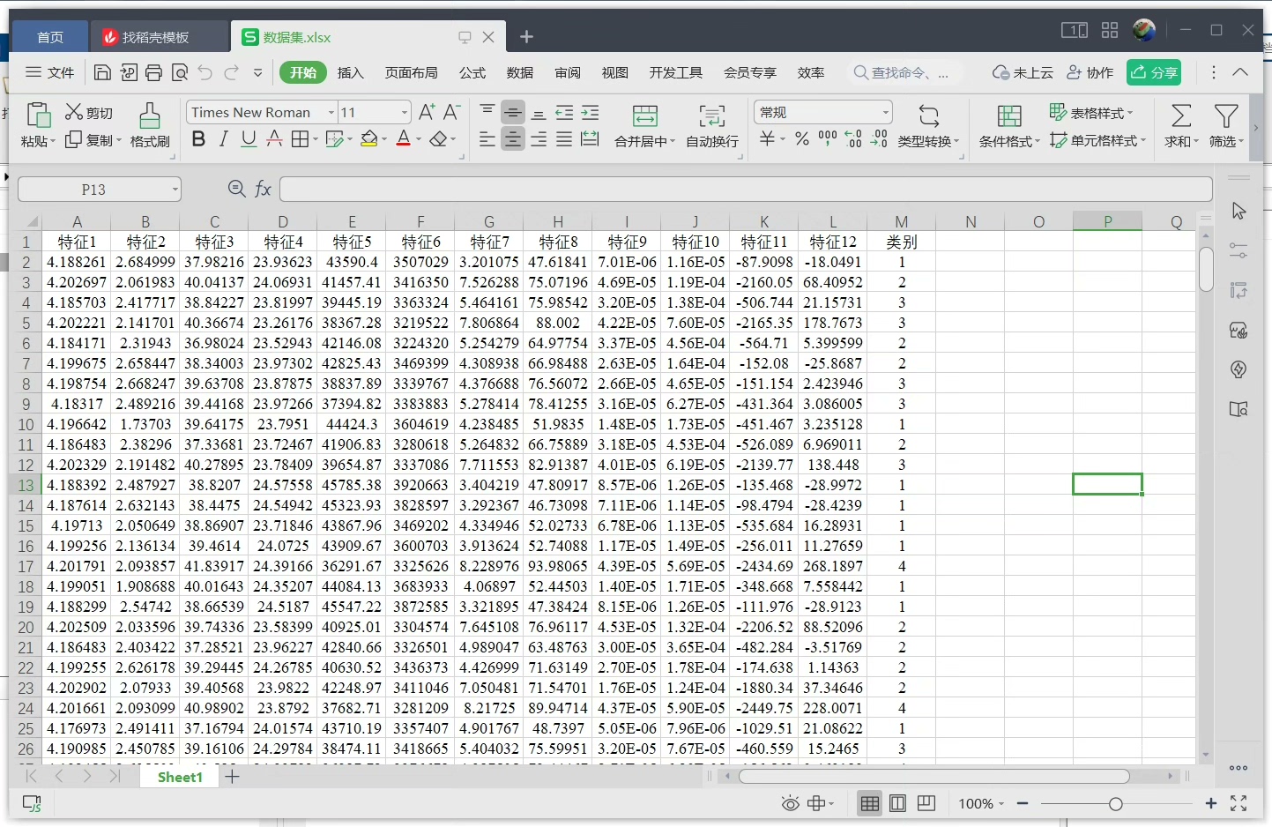Toggle eye protection mode in status bar
This screenshot has height=827, width=1272.
tap(791, 803)
